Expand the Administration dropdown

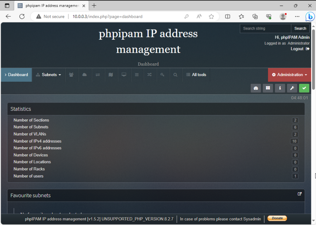pyautogui.click(x=289, y=75)
